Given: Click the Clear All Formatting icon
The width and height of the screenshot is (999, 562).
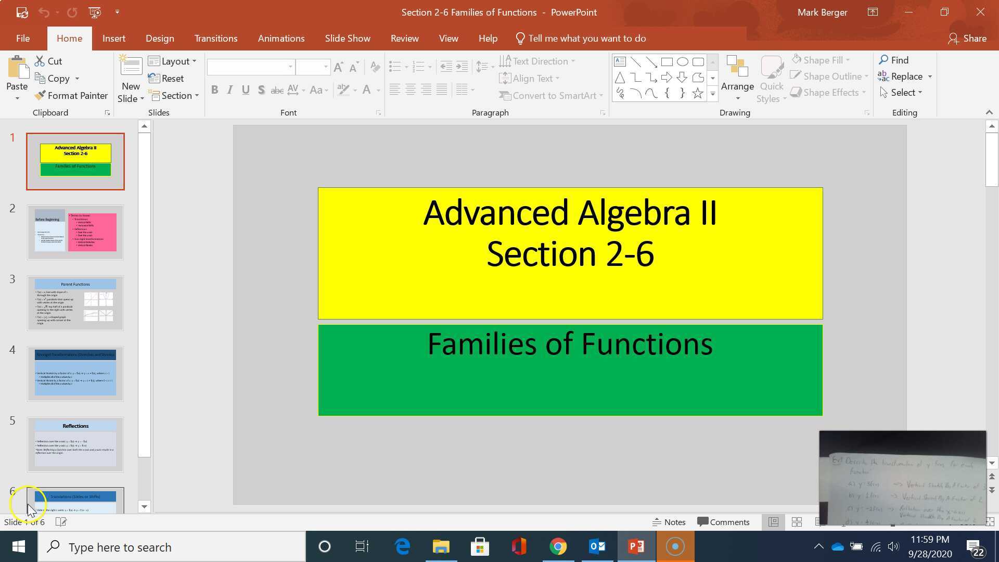Looking at the screenshot, I should [x=375, y=67].
